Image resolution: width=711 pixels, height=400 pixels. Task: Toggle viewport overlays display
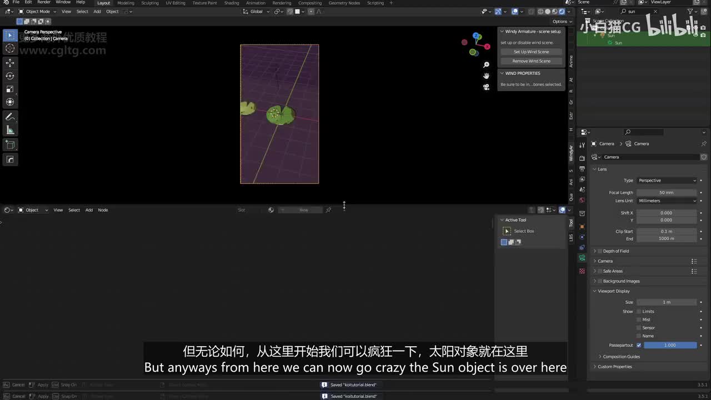coord(514,11)
